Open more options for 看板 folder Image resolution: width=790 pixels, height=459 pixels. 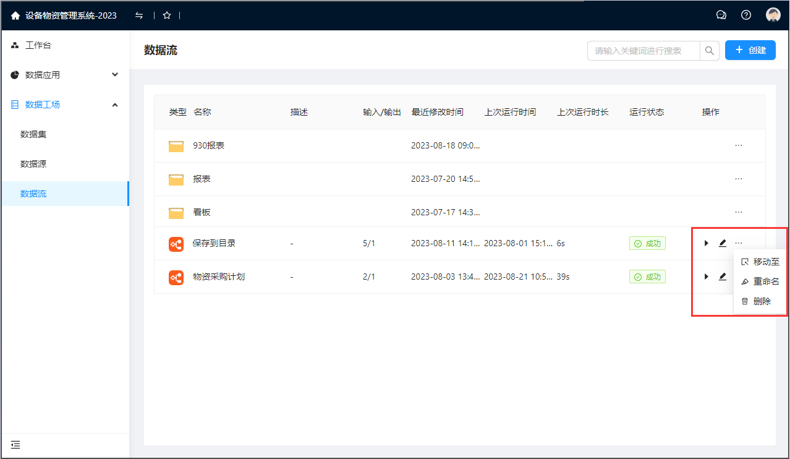pyautogui.click(x=738, y=212)
